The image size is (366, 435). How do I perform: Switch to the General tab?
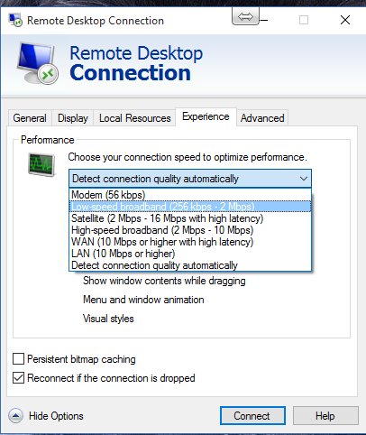30,118
